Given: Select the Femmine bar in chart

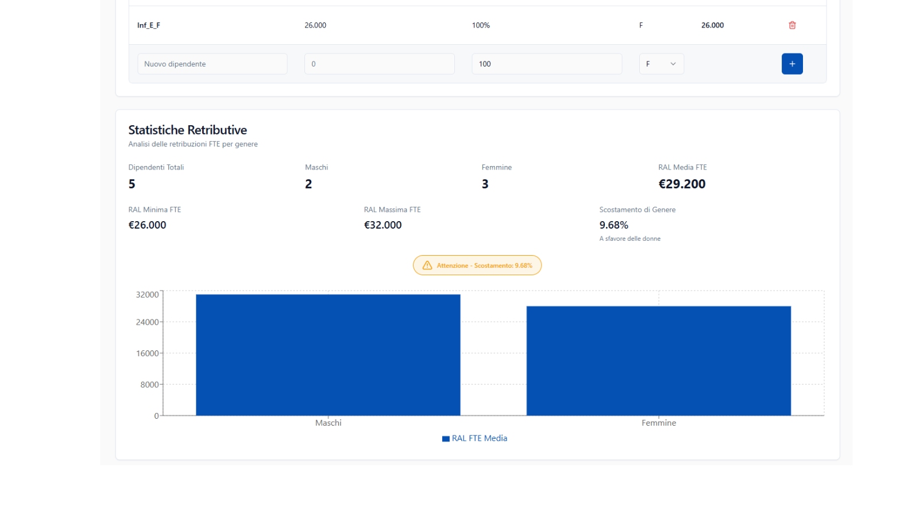Looking at the screenshot, I should pyautogui.click(x=658, y=361).
